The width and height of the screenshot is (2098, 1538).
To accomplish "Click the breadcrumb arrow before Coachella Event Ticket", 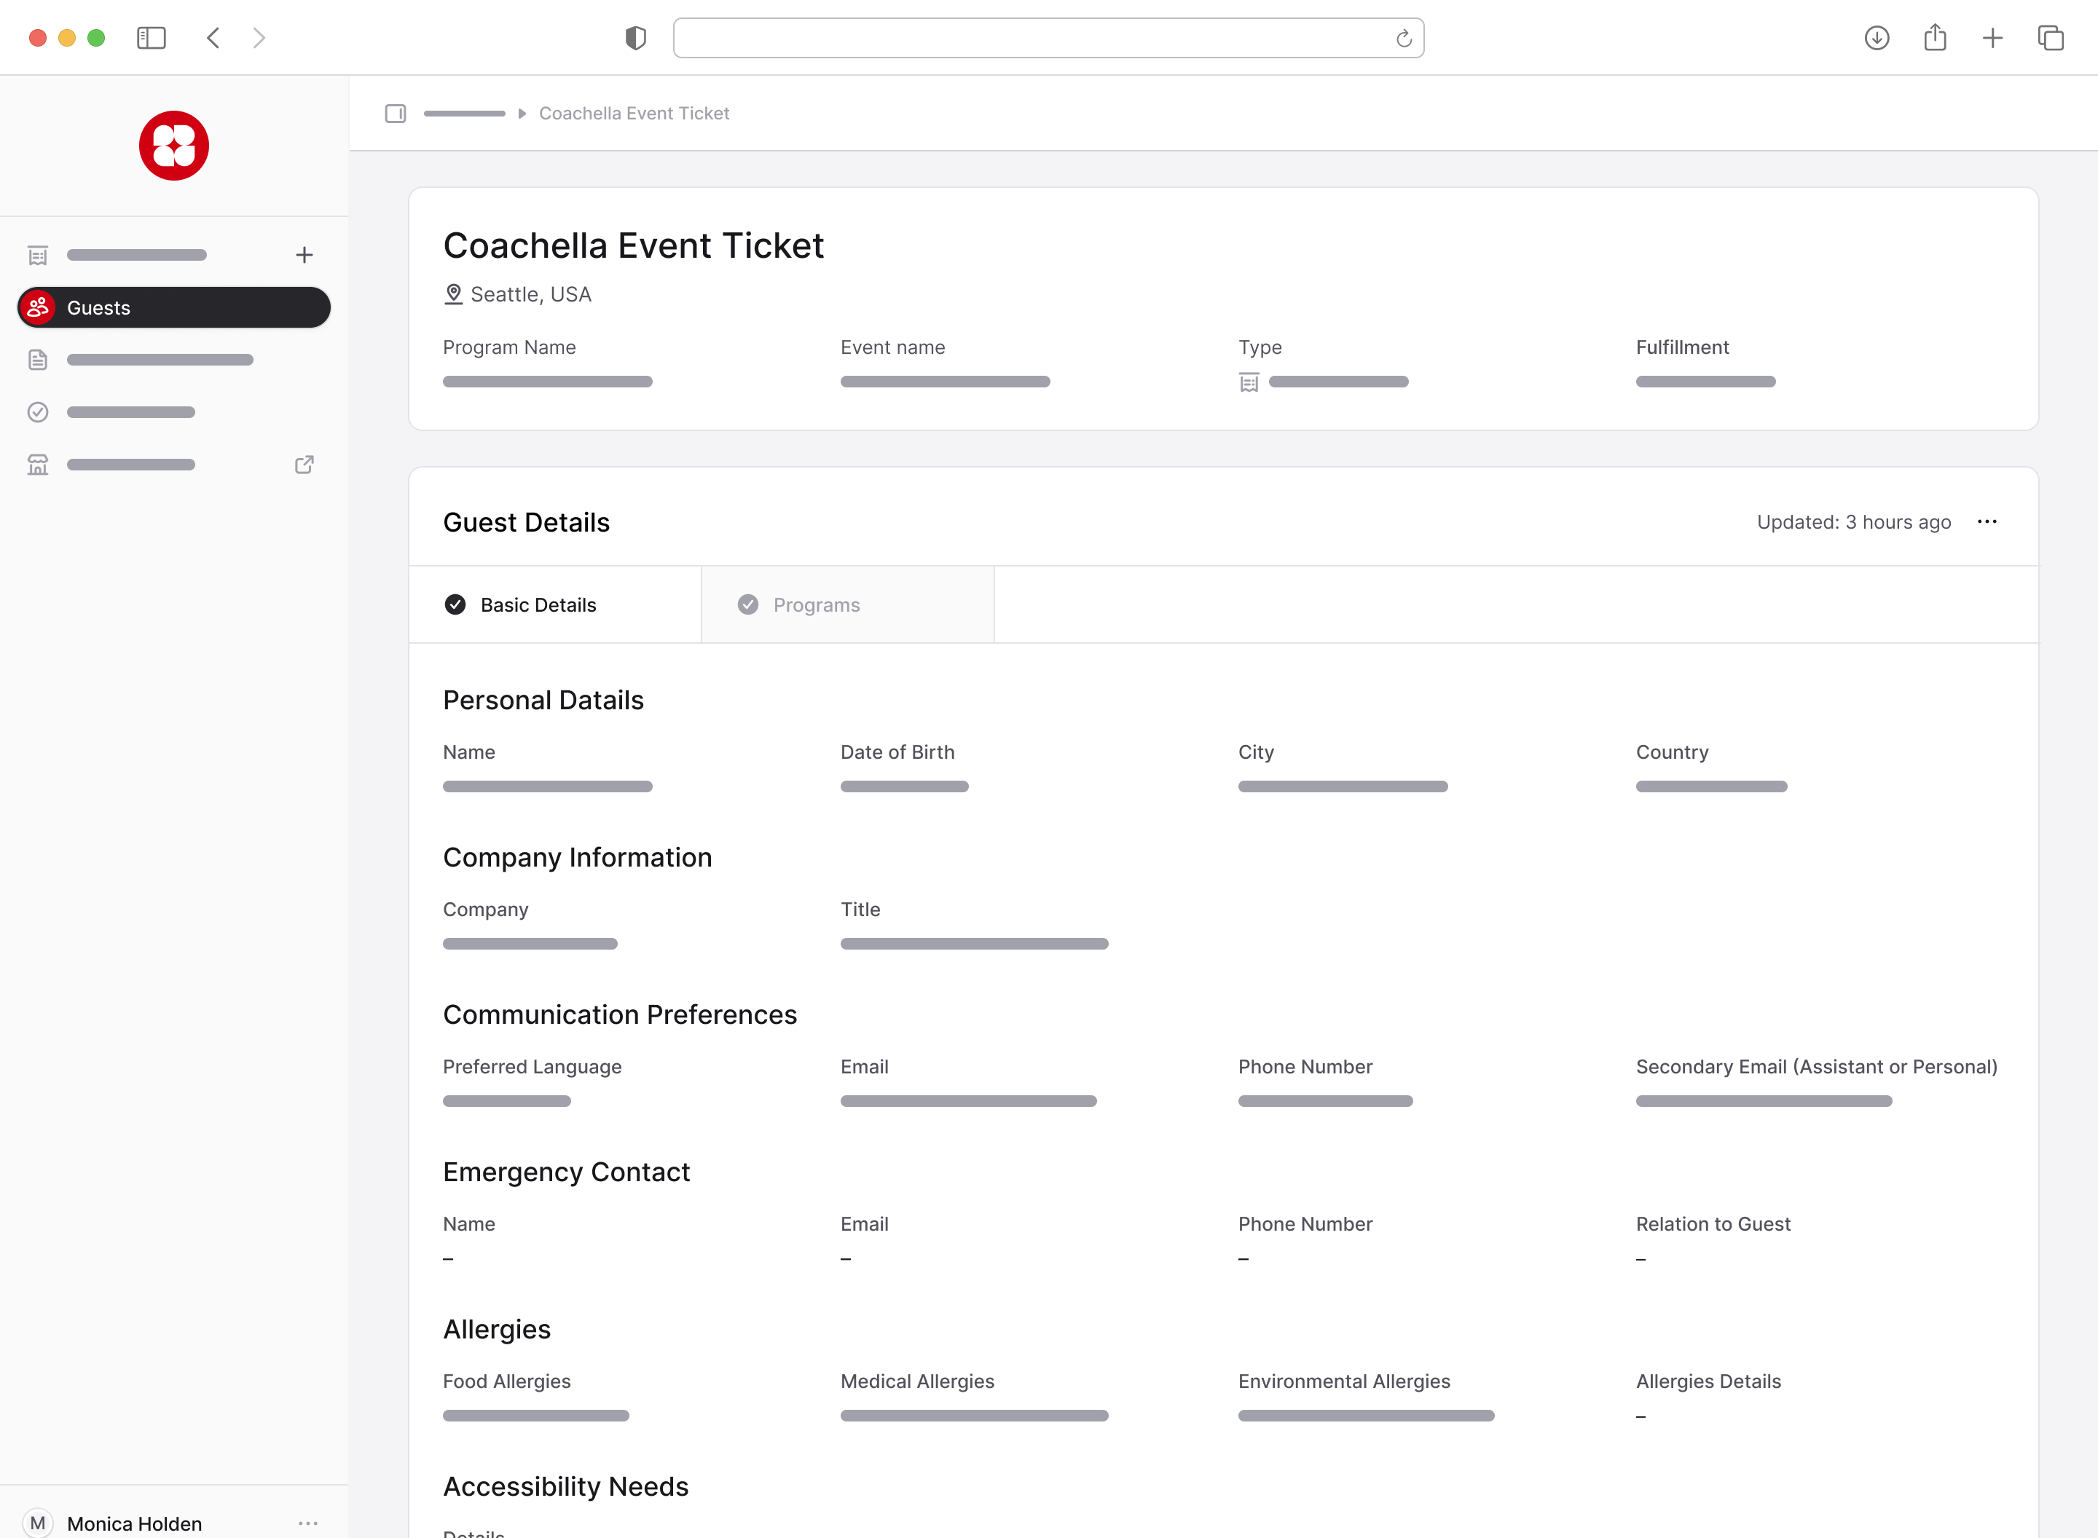I will tap(522, 114).
